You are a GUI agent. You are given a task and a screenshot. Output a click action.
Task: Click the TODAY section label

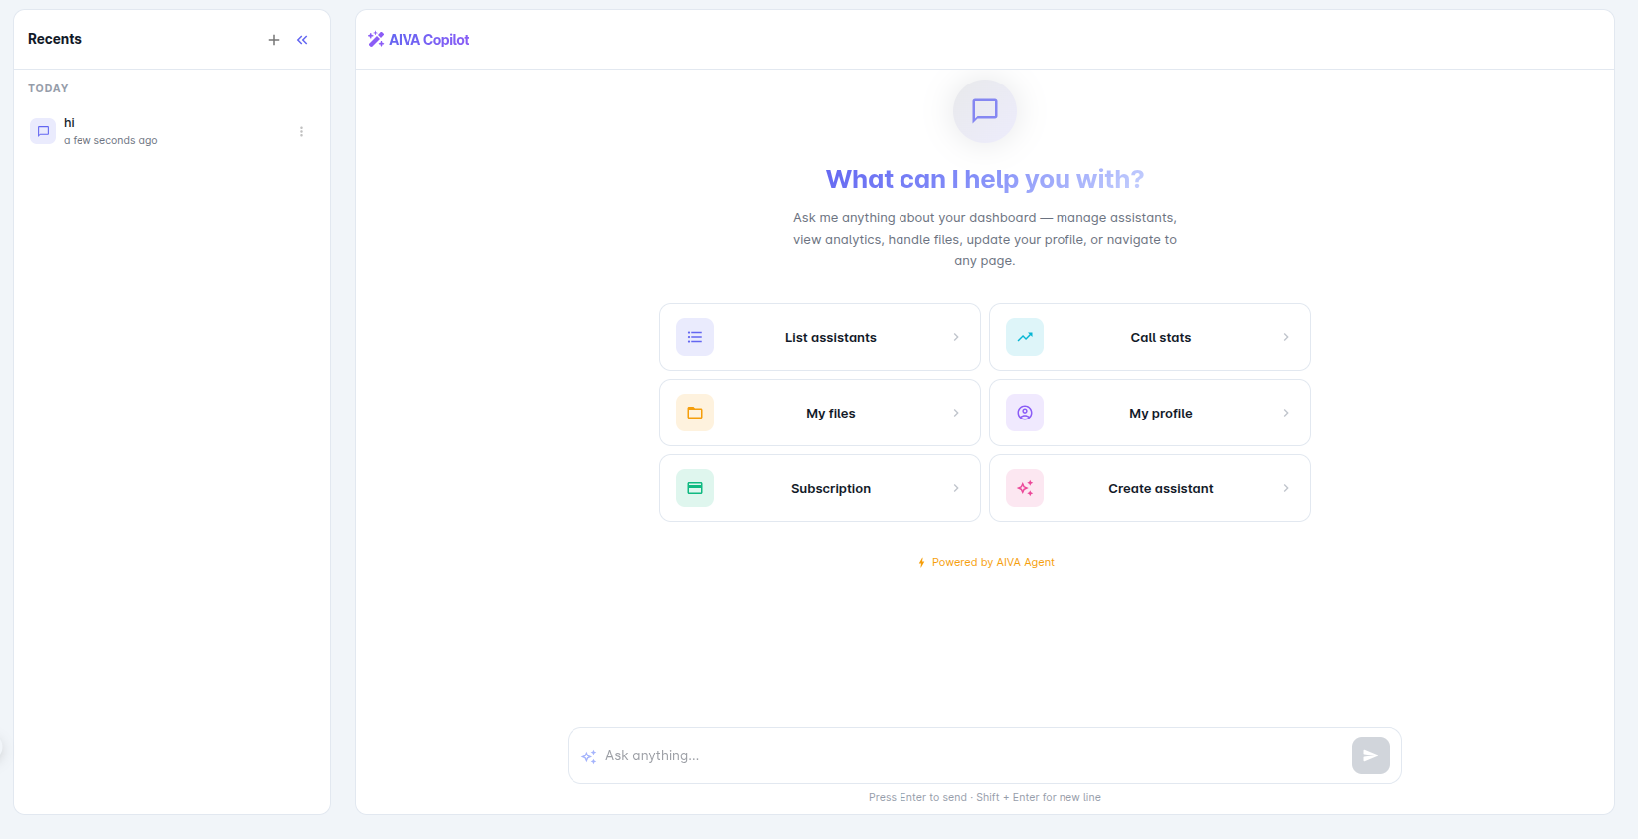click(48, 88)
